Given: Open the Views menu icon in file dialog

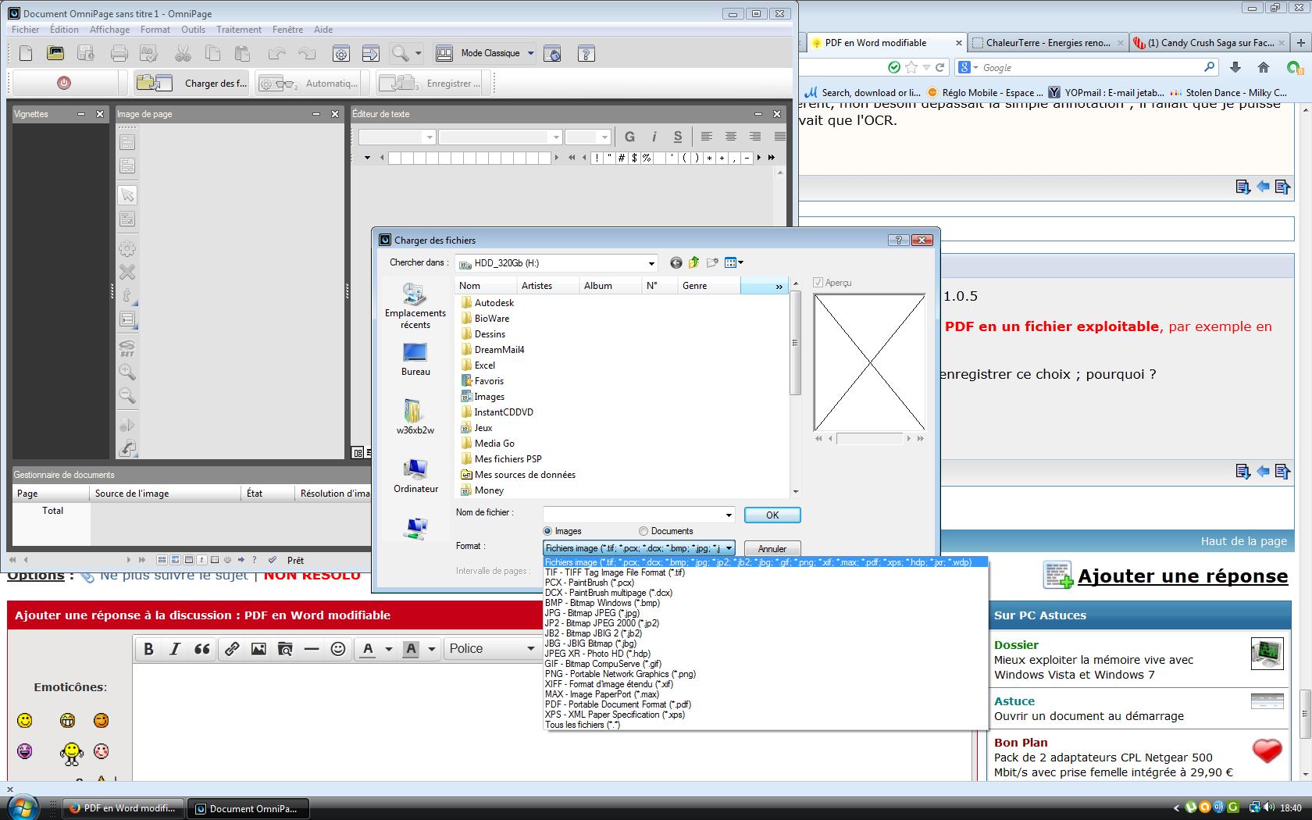Looking at the screenshot, I should coord(733,263).
